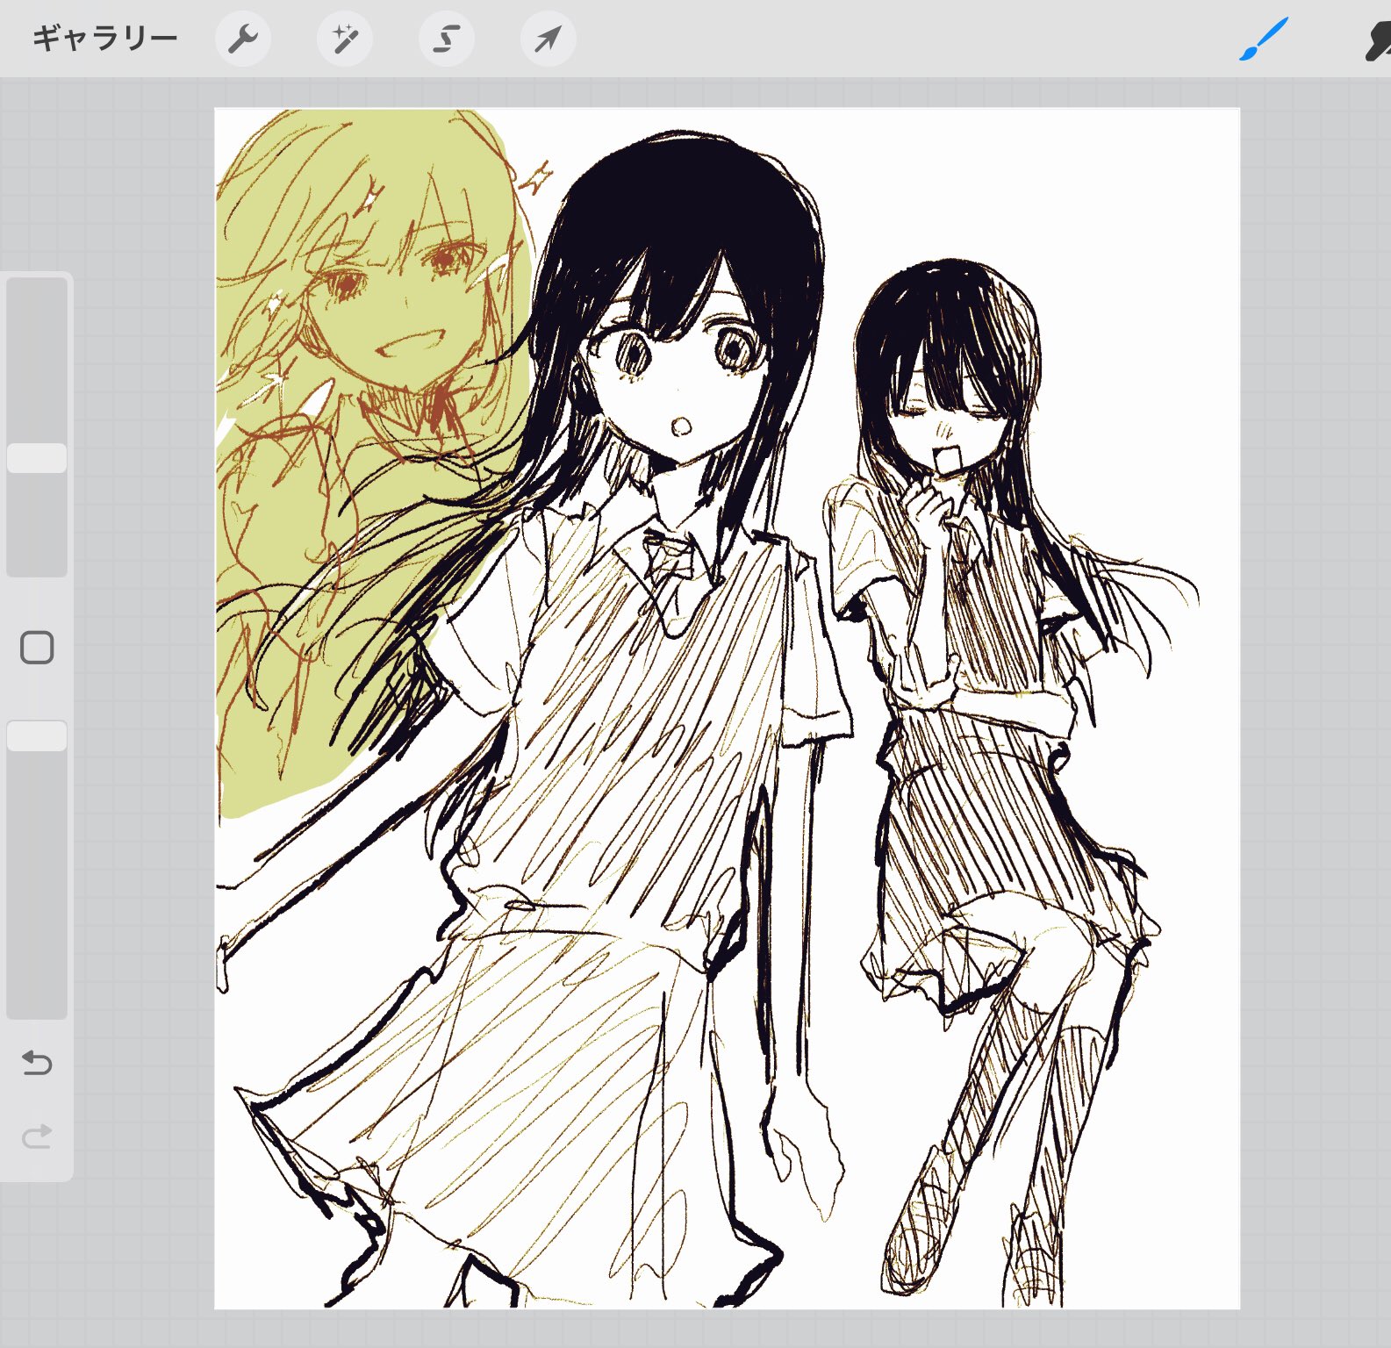Click the brush size slider handle
Screen dimensions: 1391x1348
37,458
